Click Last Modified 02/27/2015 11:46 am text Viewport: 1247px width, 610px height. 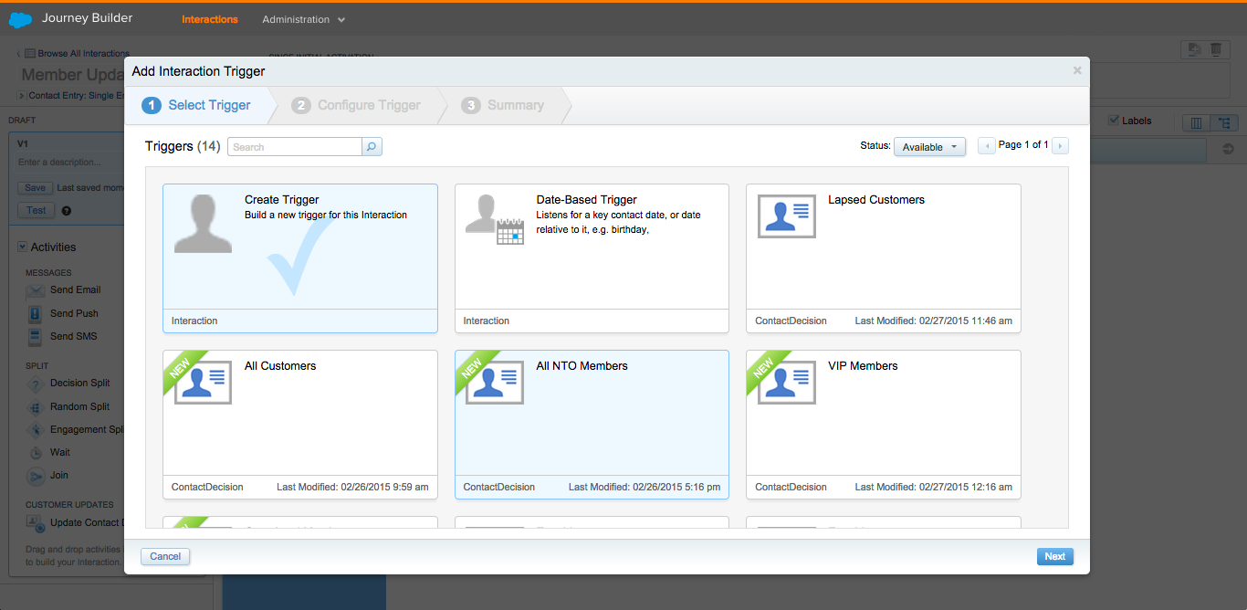pos(934,321)
